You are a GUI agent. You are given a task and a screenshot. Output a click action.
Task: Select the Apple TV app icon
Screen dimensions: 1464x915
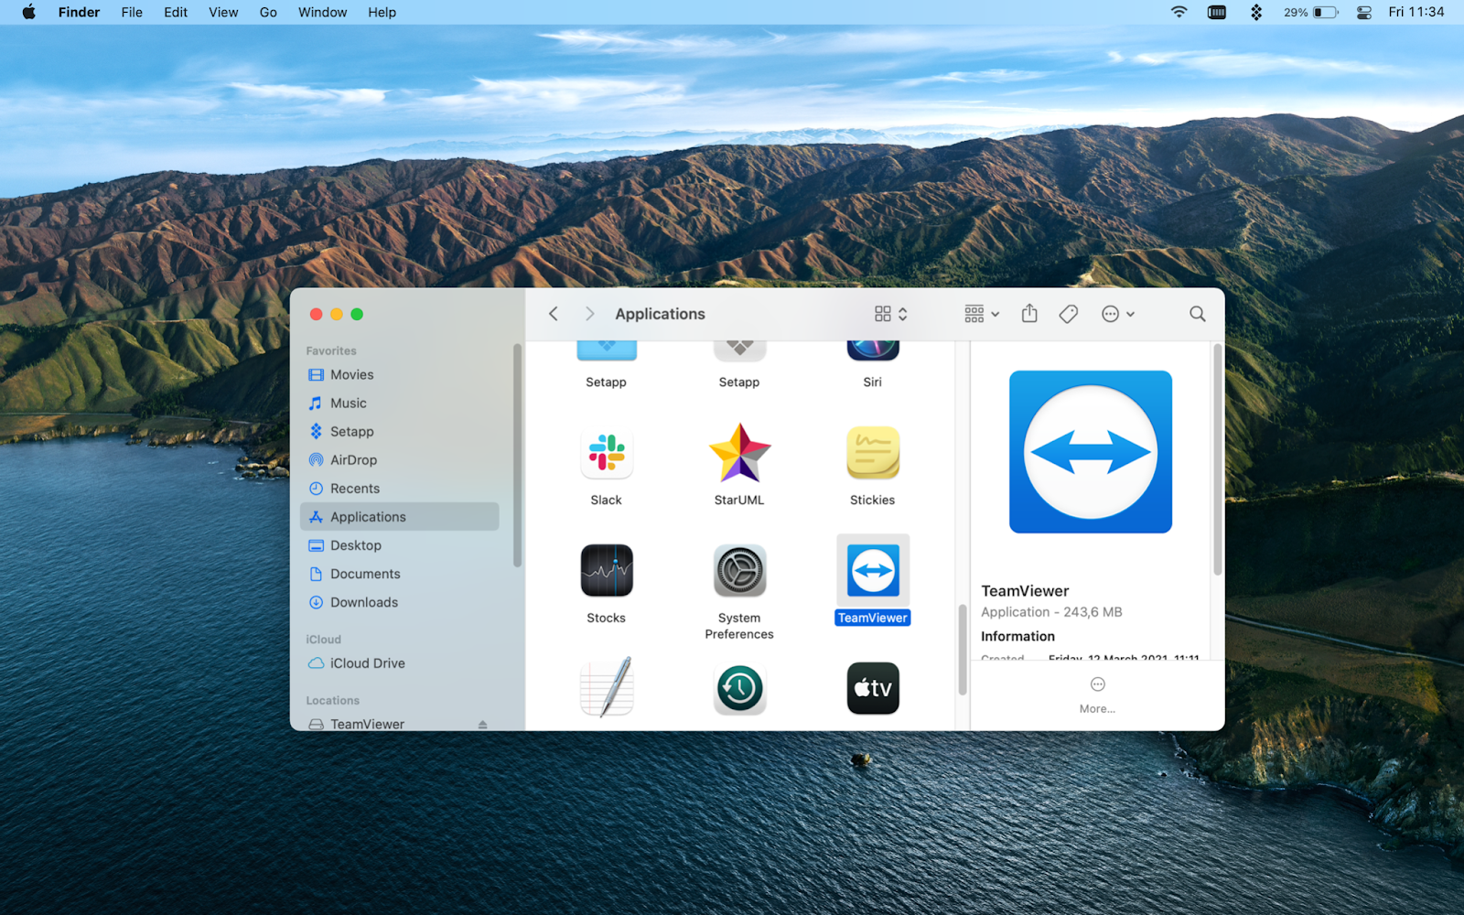(873, 688)
